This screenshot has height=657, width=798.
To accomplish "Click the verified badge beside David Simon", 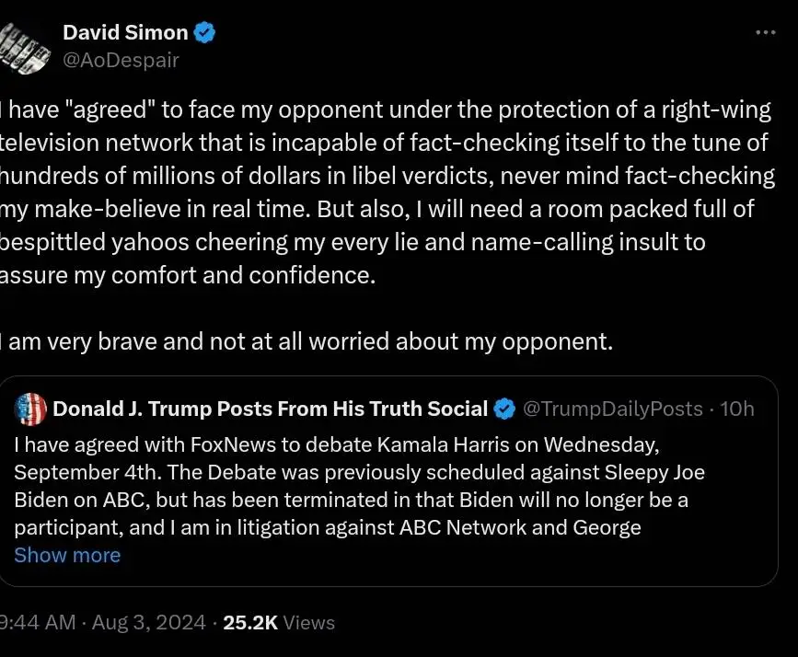I will [x=205, y=33].
